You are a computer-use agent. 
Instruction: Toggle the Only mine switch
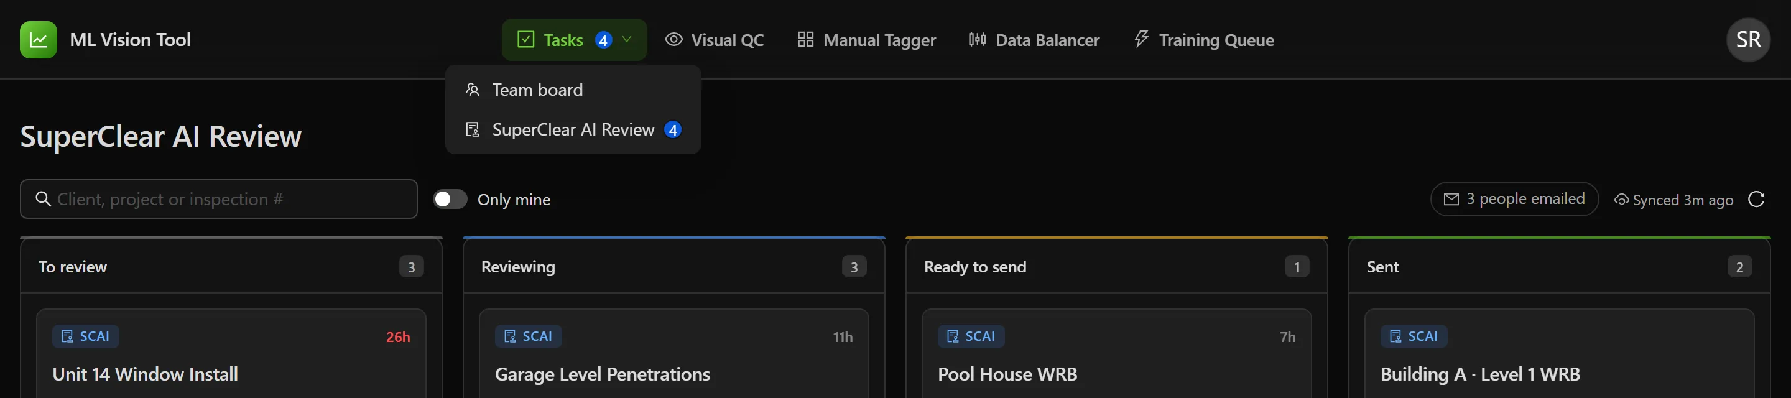coord(450,200)
